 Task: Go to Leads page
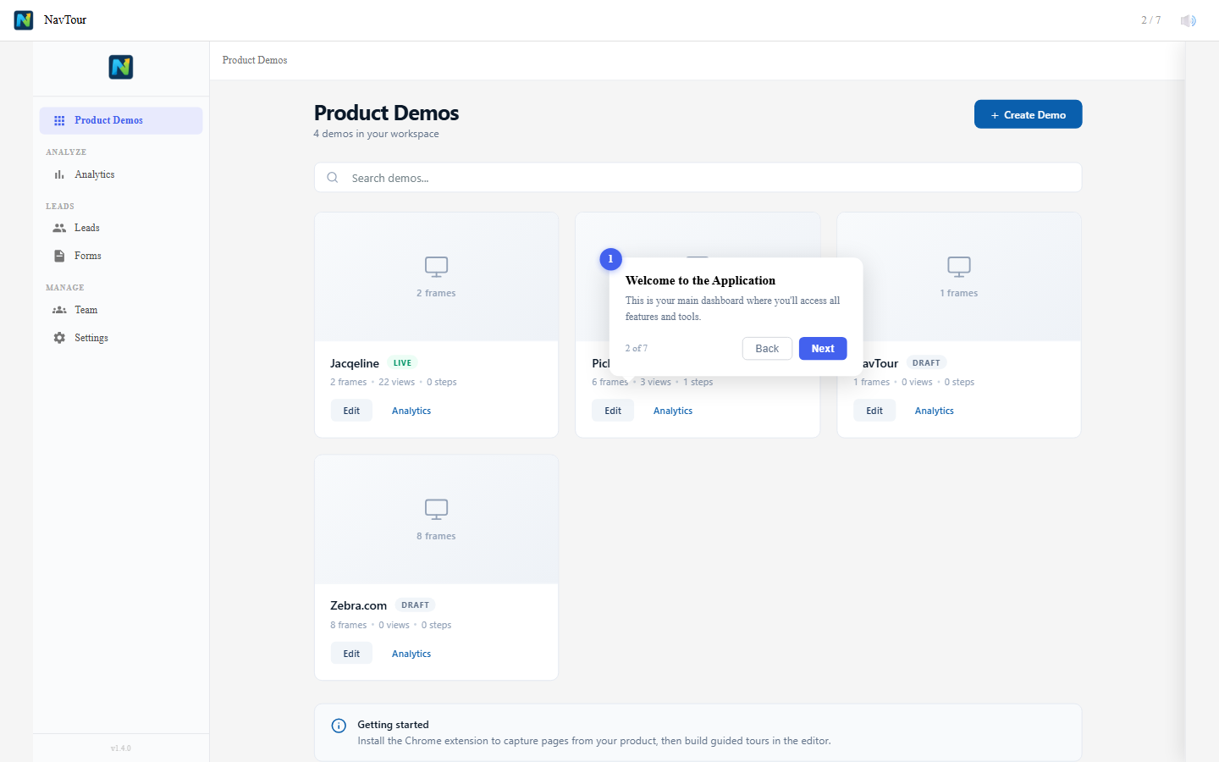pos(121,228)
